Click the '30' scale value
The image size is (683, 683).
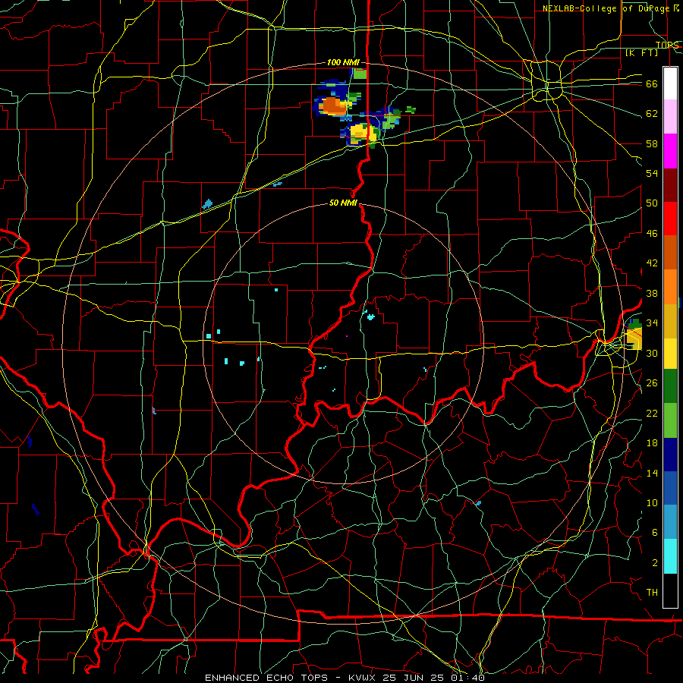[652, 353]
